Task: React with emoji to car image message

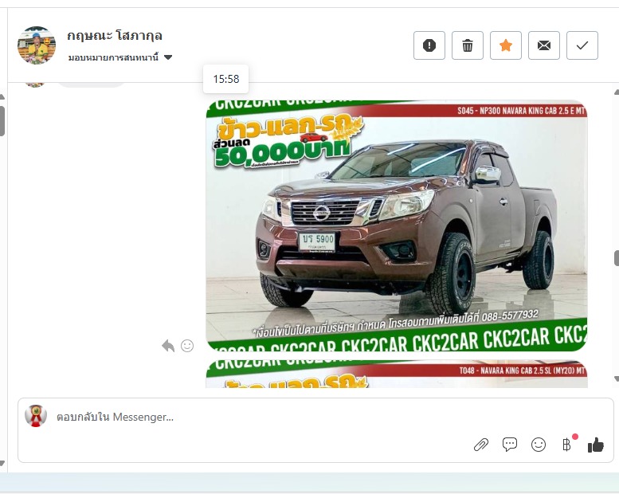Action: (187, 346)
